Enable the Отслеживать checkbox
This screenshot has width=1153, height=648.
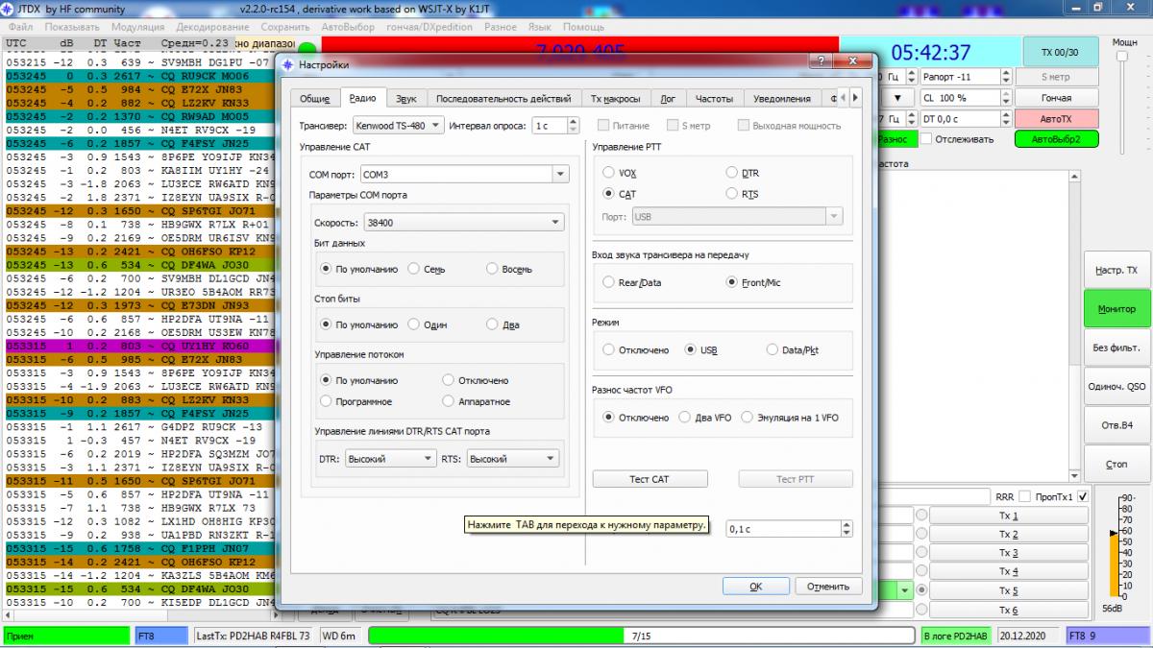click(926, 139)
